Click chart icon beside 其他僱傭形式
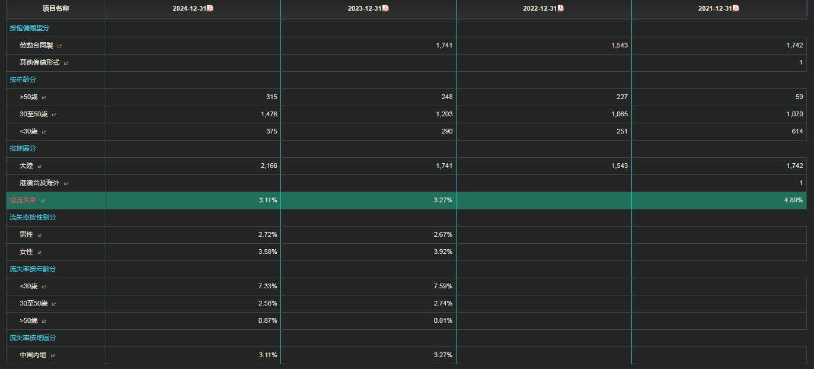 pos(66,63)
